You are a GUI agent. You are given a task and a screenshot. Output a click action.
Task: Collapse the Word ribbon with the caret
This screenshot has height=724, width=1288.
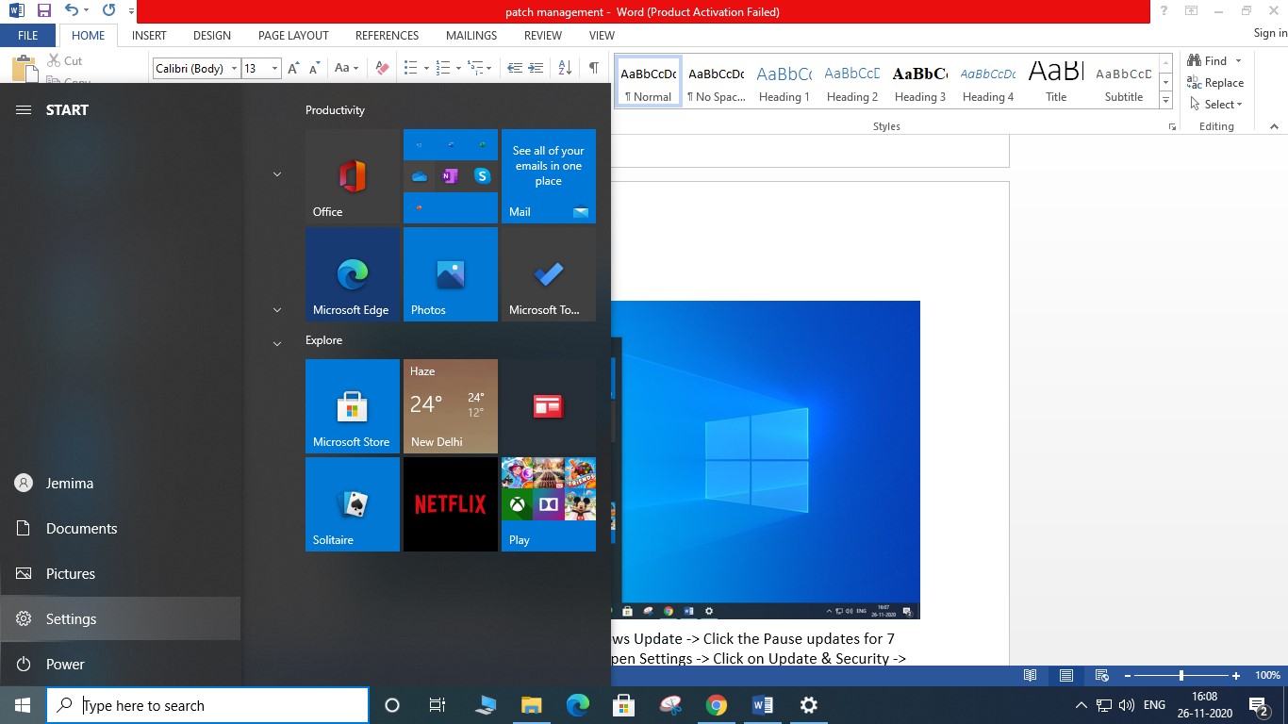1274,126
